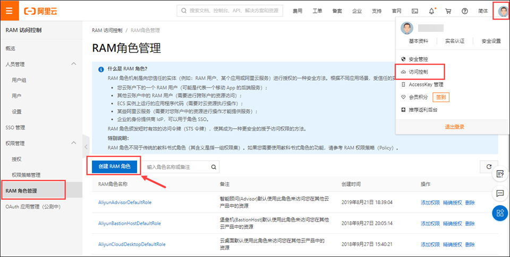
Task: Click the search magnifier in role filter
Action: [x=214, y=167]
